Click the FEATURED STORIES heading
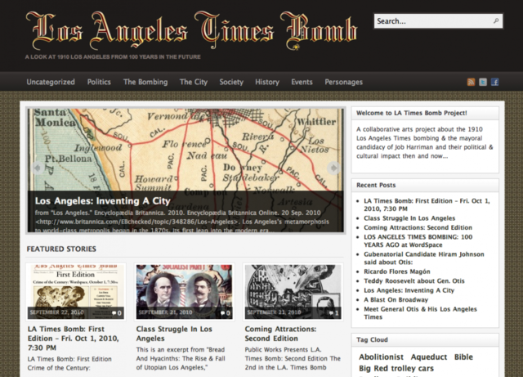 (61, 249)
